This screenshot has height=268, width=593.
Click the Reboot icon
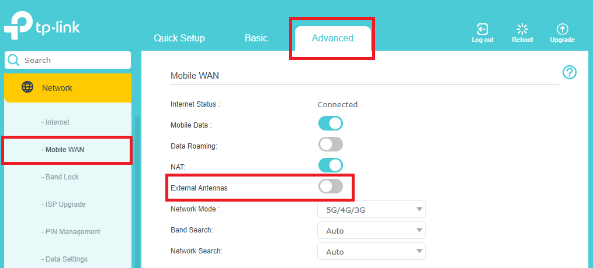click(x=522, y=29)
